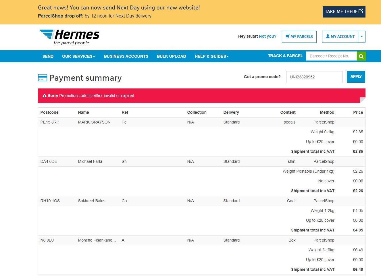The width and height of the screenshot is (381, 276).
Task: Open Business Accounts menu item
Action: coord(126,56)
